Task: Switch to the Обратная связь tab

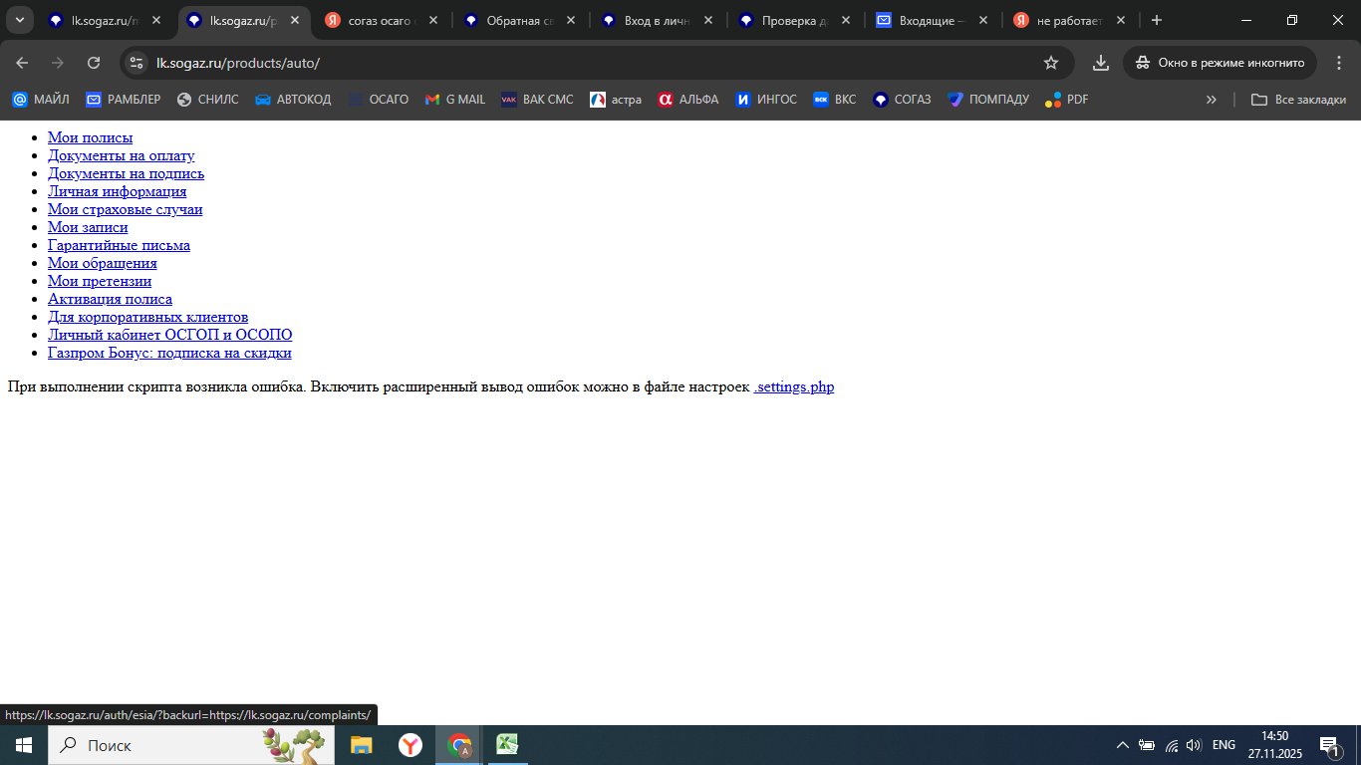Action: coord(518,20)
